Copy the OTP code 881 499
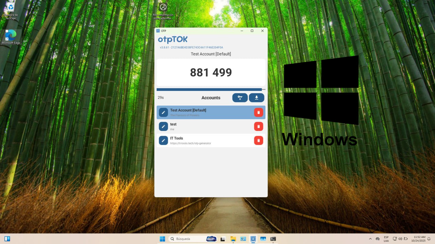435x244 pixels. click(211, 72)
